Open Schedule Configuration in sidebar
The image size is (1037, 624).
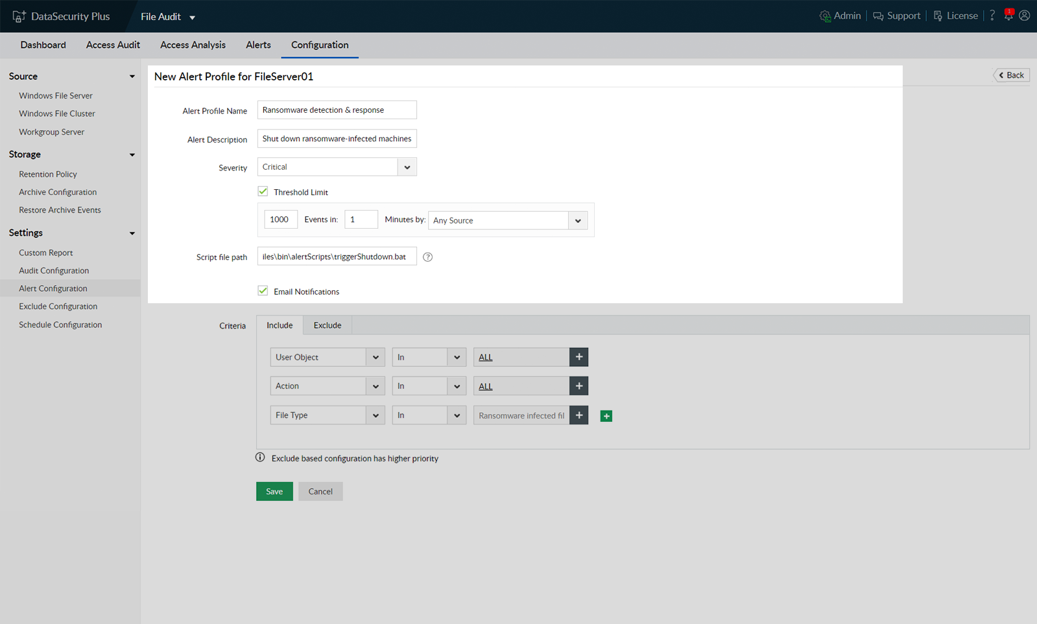pos(60,325)
